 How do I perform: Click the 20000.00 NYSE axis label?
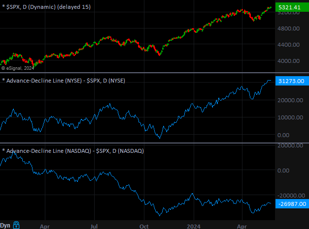tap(290, 100)
